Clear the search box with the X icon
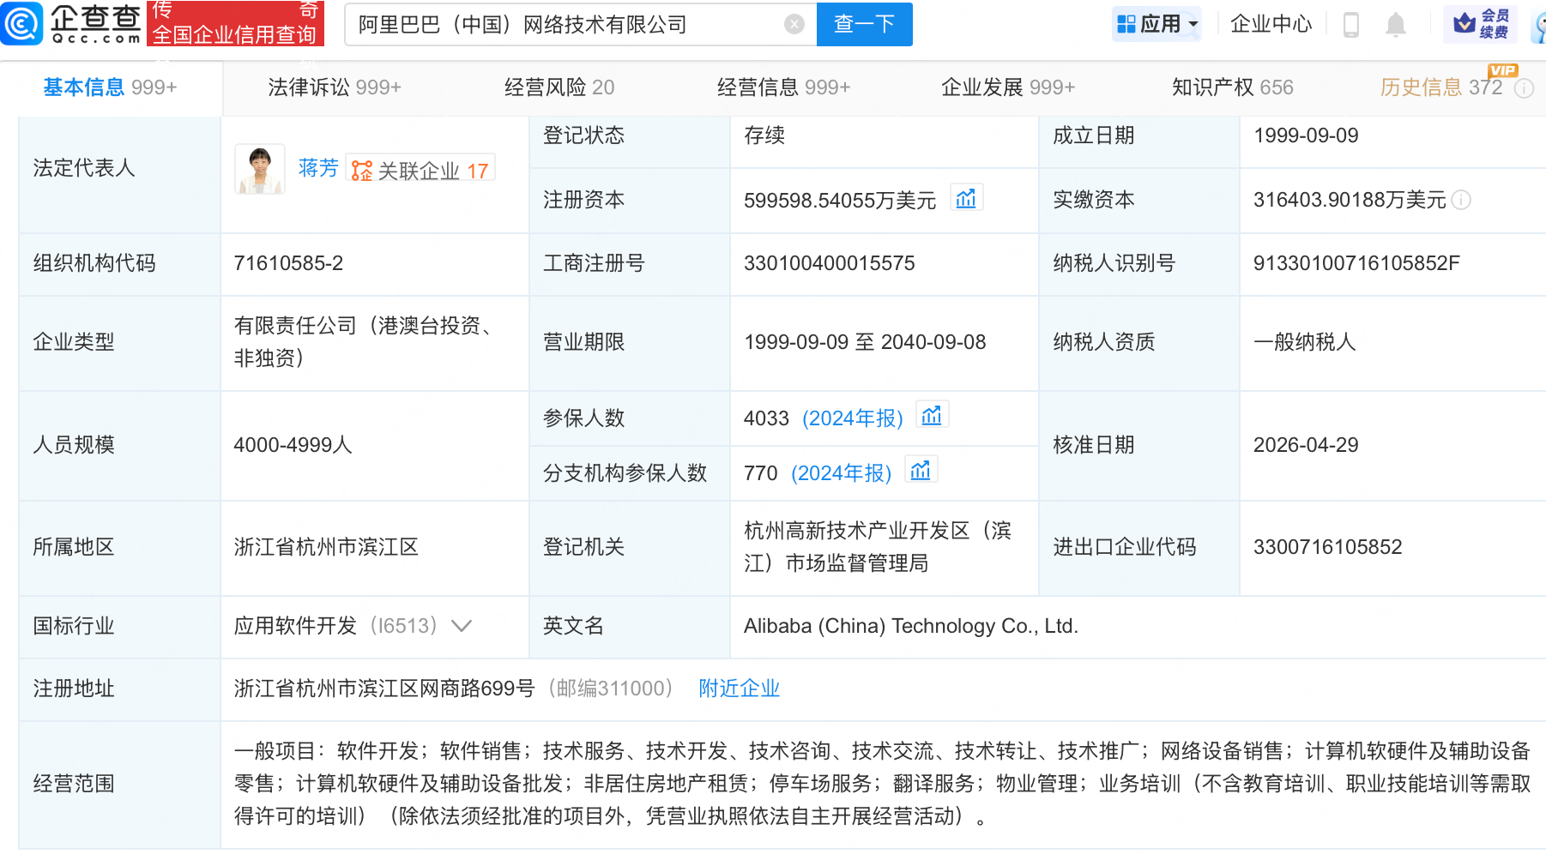 (794, 24)
